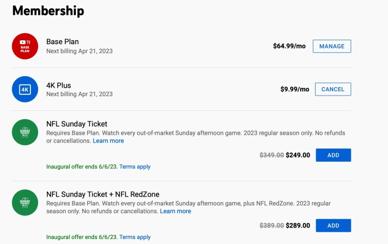This screenshot has height=244, width=388.
Task: Click the NFL Sunday Ticket title
Action: click(x=77, y=124)
